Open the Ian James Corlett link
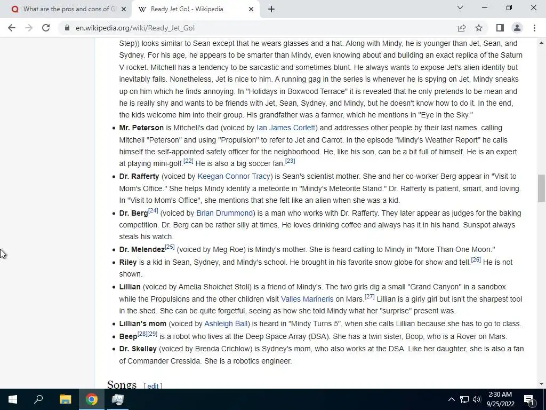Image resolution: width=546 pixels, height=410 pixels. pyautogui.click(x=286, y=128)
